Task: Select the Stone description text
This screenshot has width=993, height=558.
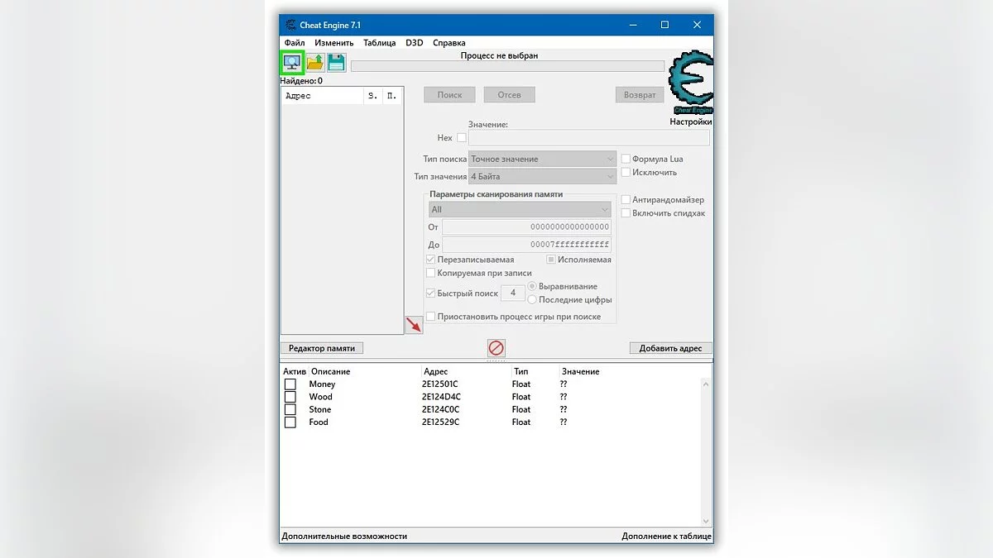Action: click(319, 410)
